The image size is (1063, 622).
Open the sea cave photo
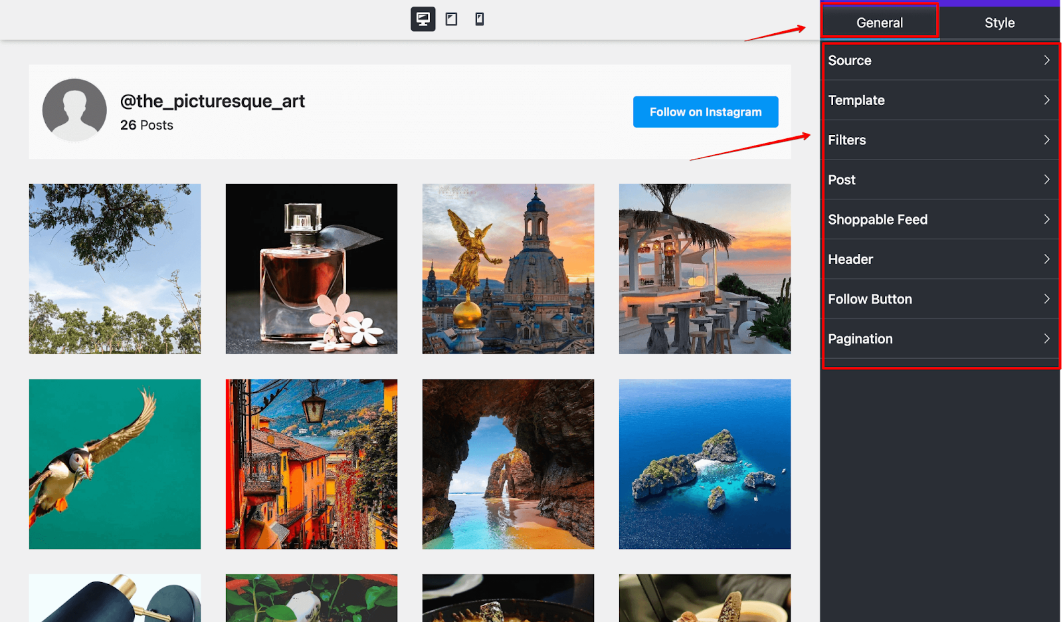(508, 464)
